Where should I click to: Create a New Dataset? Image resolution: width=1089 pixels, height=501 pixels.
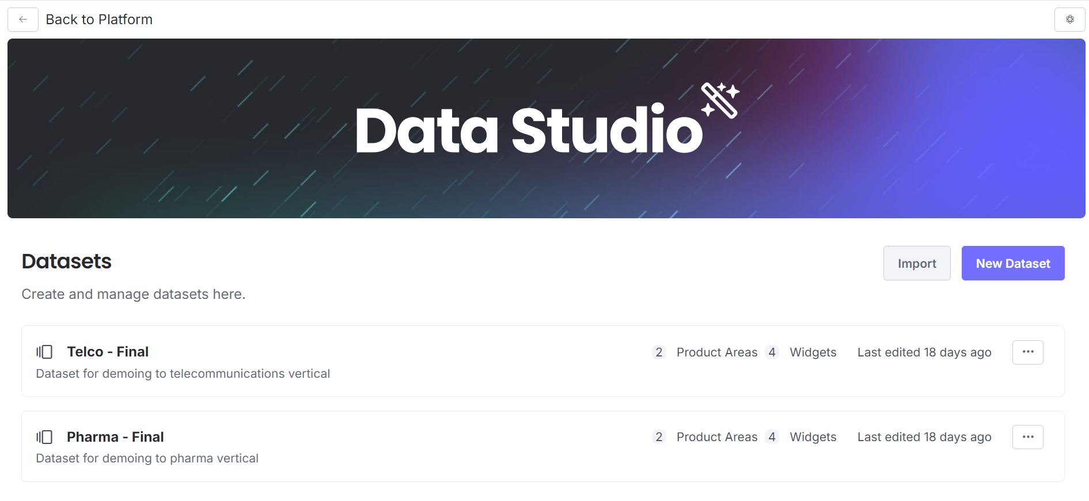coord(1012,263)
